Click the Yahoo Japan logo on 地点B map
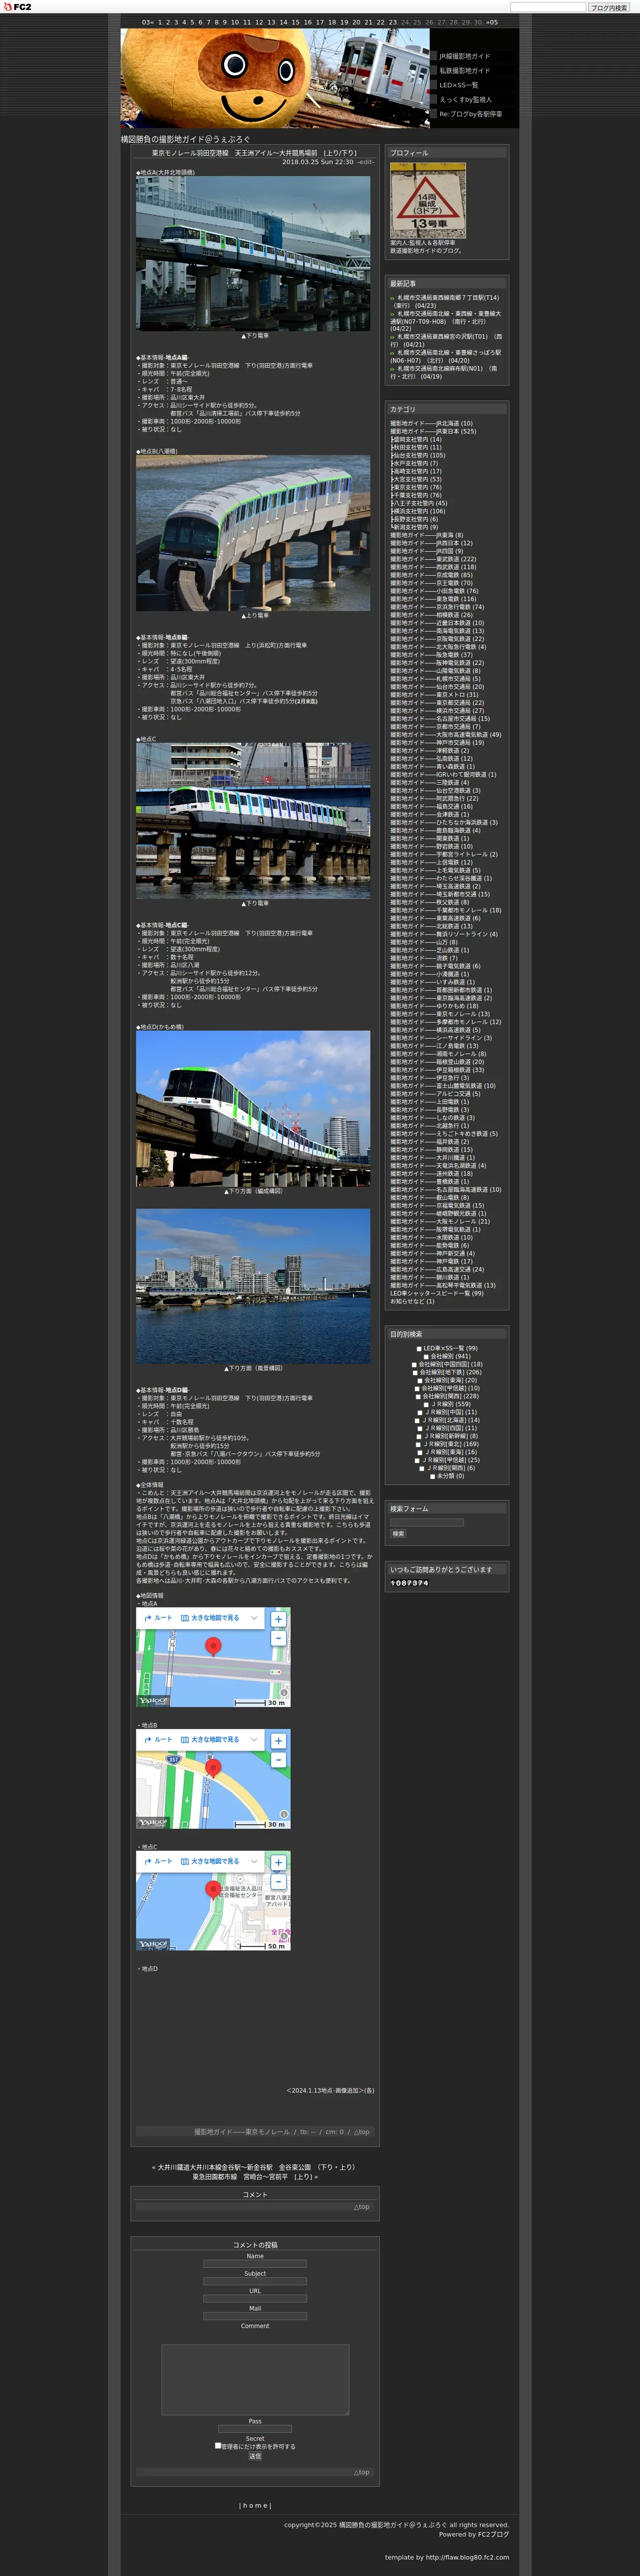Image resolution: width=640 pixels, height=2576 pixels. pyautogui.click(x=153, y=1822)
